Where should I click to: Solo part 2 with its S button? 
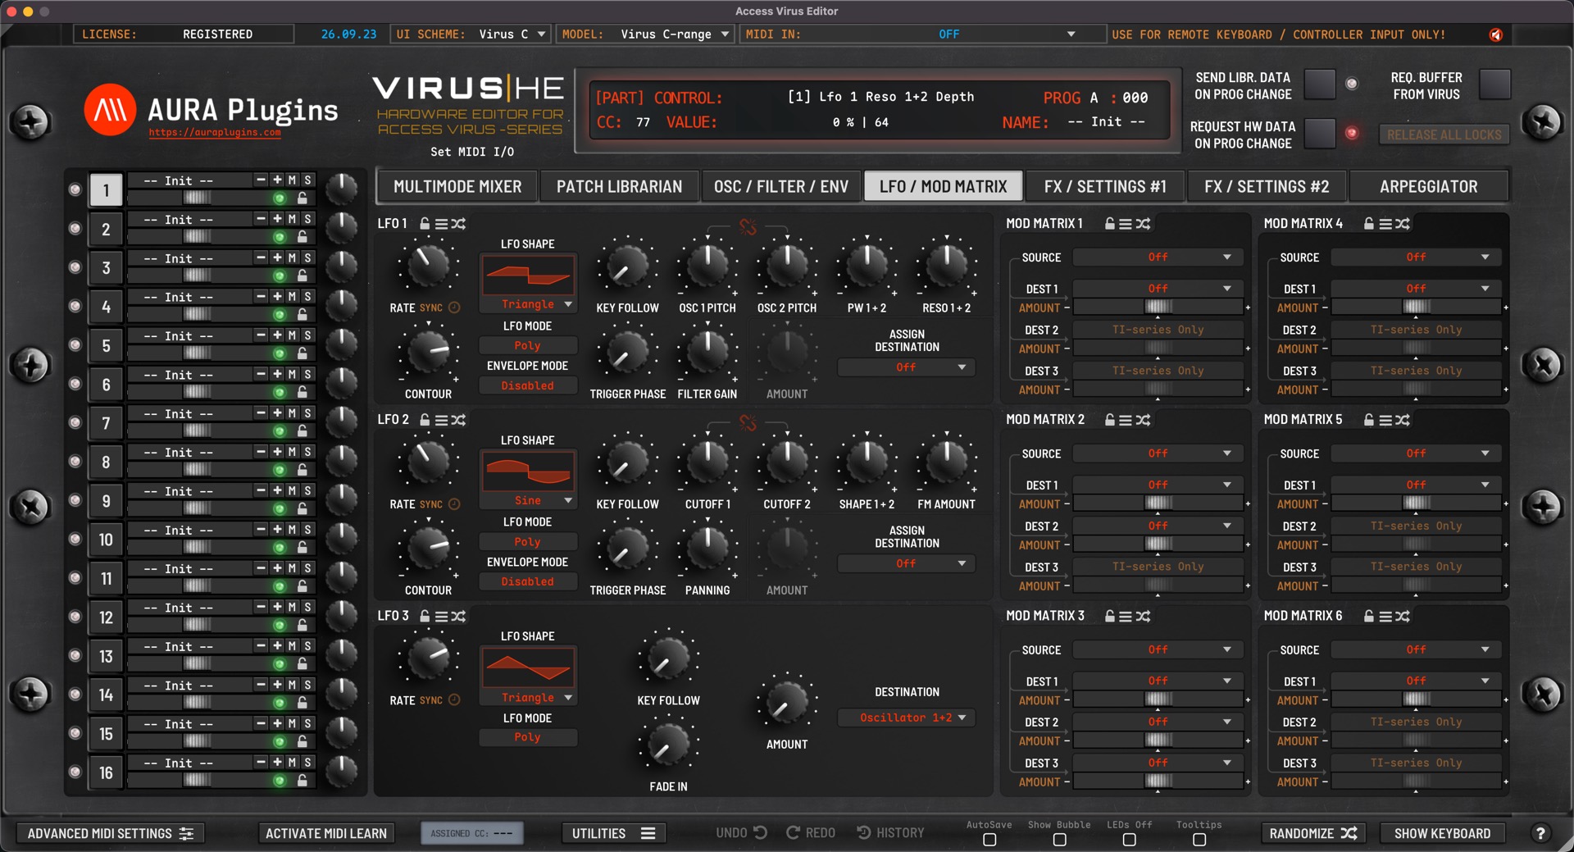pos(307,219)
